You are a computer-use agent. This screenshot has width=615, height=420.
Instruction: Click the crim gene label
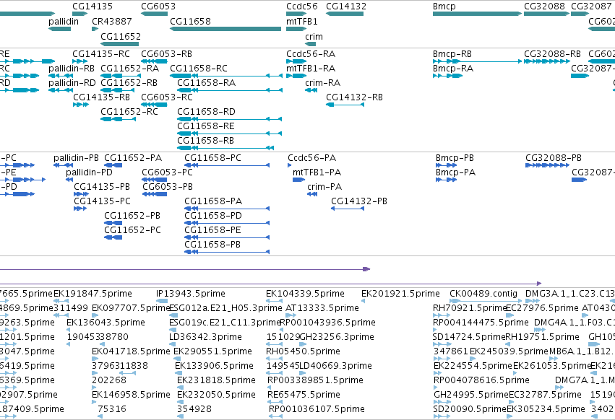(x=314, y=36)
